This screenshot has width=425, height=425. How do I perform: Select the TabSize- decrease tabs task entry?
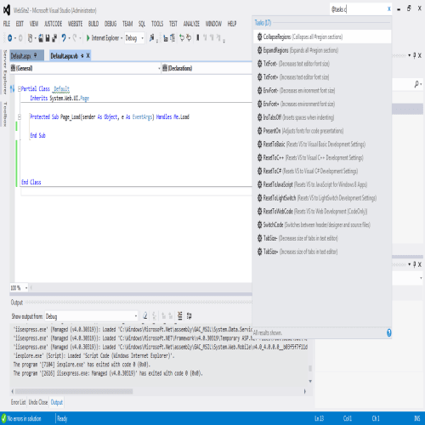tap(322, 238)
